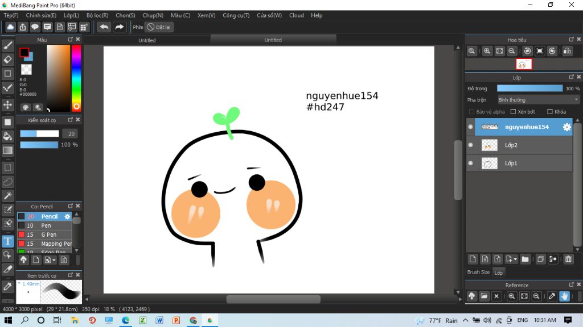Viewport: 583px width, 327px height.
Task: Open the Pencil brush settings gear
Action: [67, 216]
